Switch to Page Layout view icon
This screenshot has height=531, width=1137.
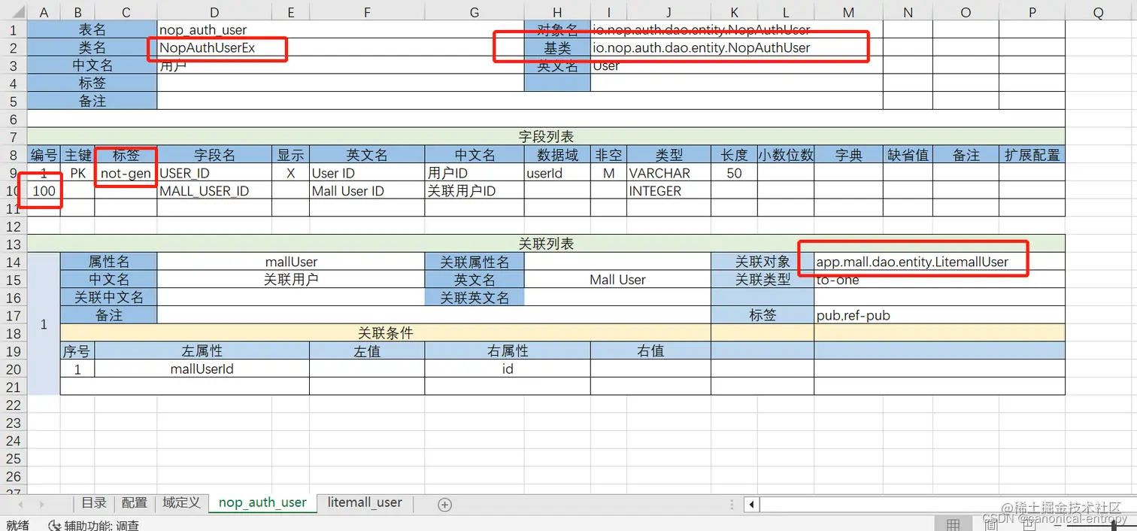pos(991,524)
